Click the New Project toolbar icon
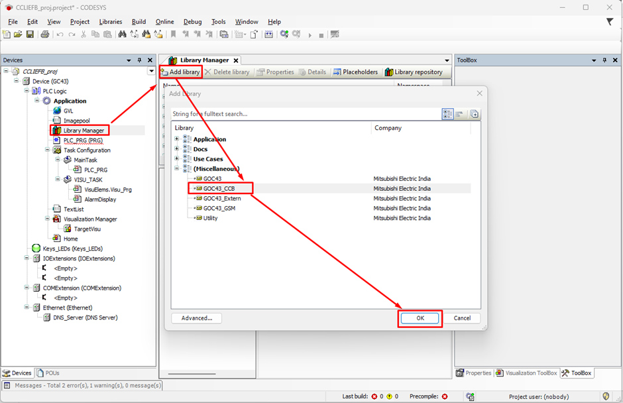623x403 pixels. tap(7, 34)
